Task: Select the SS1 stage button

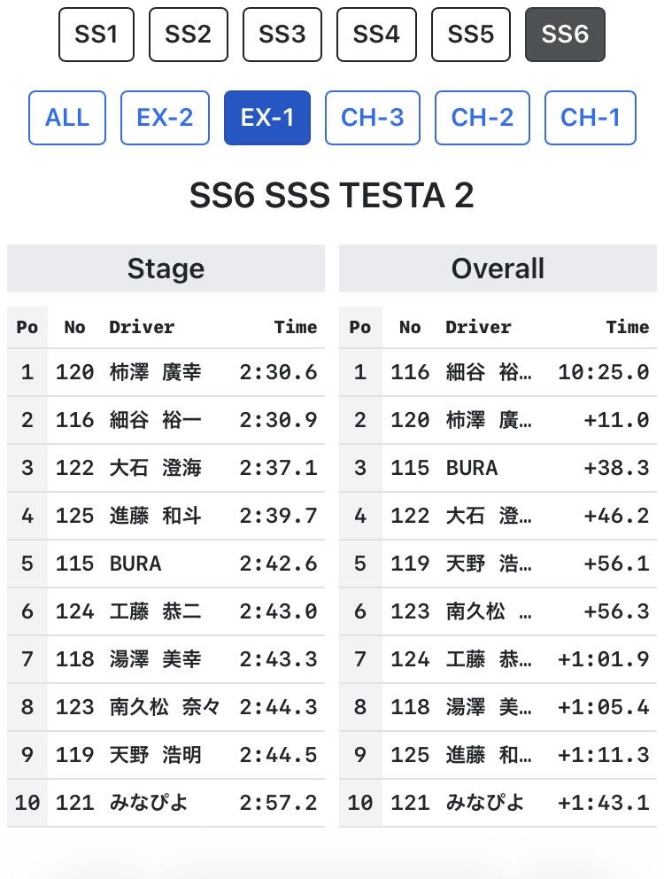Action: pyautogui.click(x=97, y=35)
